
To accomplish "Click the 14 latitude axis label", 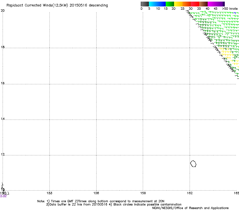I will (3, 119).
